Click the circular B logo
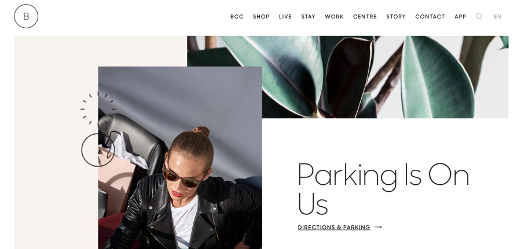The width and height of the screenshot is (521, 249). [26, 16]
